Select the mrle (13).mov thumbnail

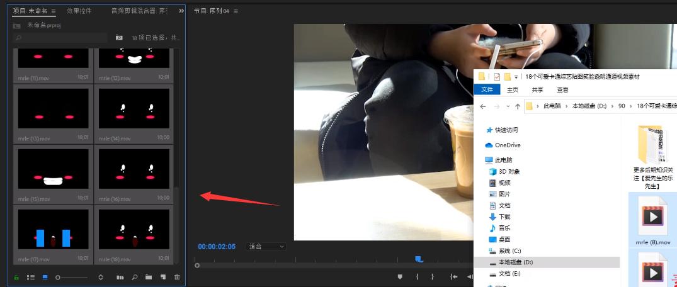click(x=53, y=108)
